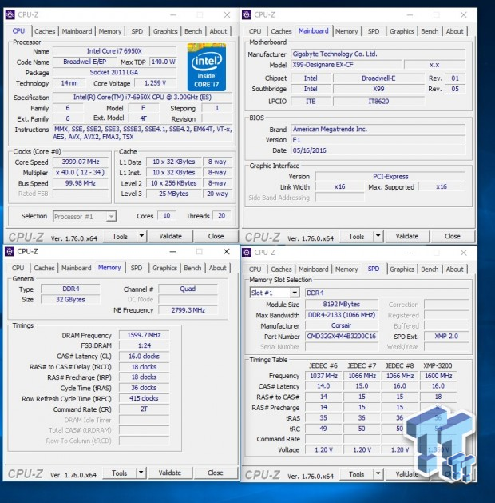Image resolution: width=495 pixels, height=503 pixels.
Task: Click Close button in Mainboard window
Action: pos(453,236)
